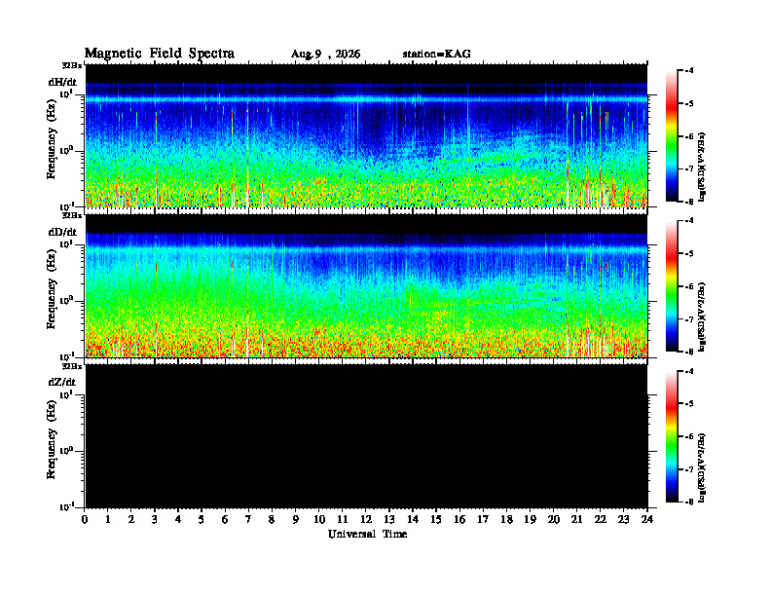771x596 pixels.
Task: Click the "-8" value on the dH/dt color bar
Action: click(689, 202)
